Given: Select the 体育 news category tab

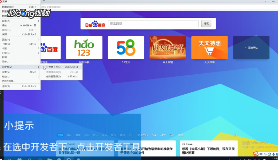Looking at the screenshot, I should coord(69,135).
